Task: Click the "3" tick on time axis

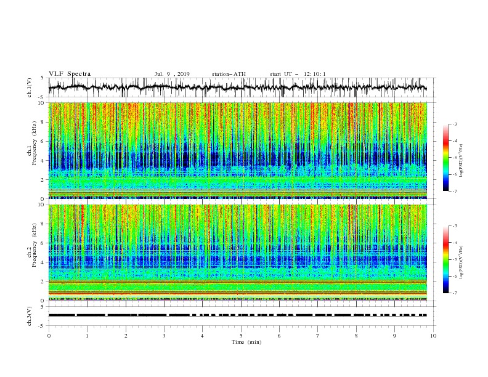Action: coord(164,336)
